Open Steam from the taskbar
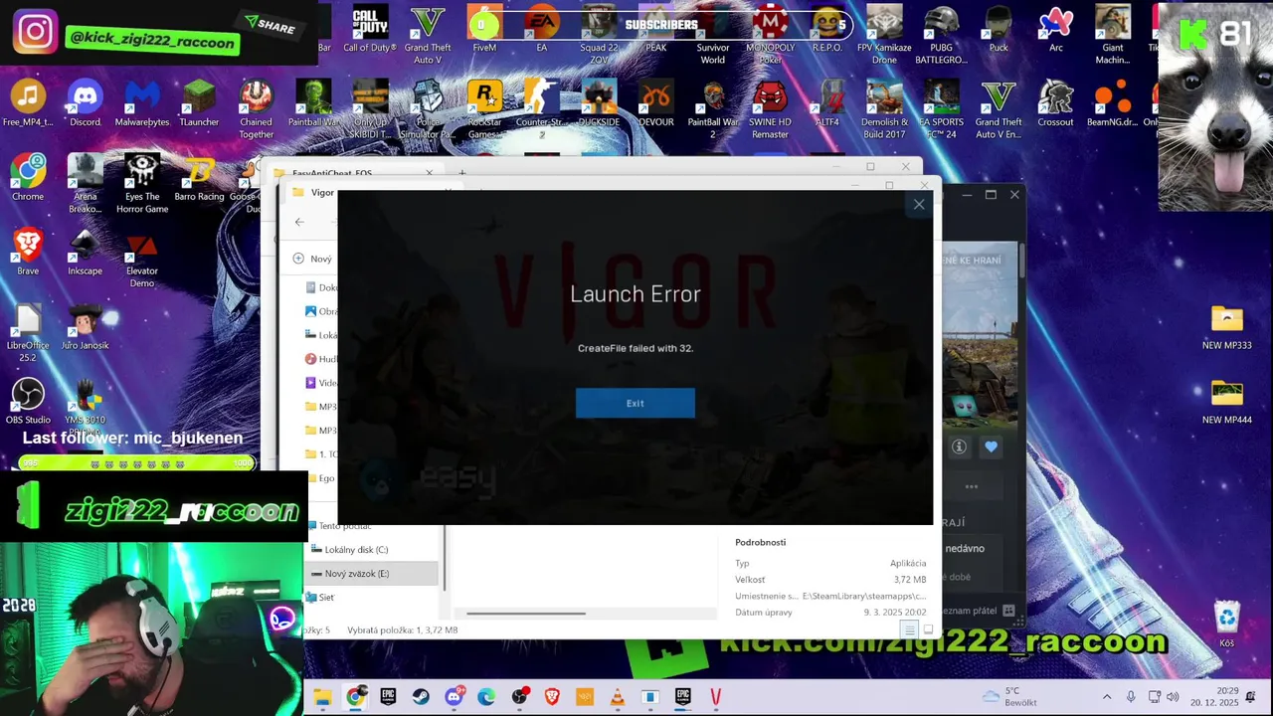The height and width of the screenshot is (716, 1273). tap(421, 697)
